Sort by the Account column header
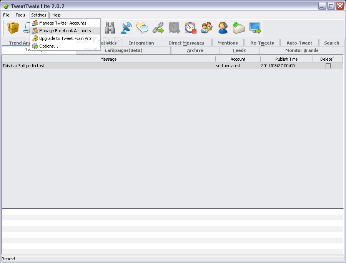The image size is (346, 263). (238, 59)
